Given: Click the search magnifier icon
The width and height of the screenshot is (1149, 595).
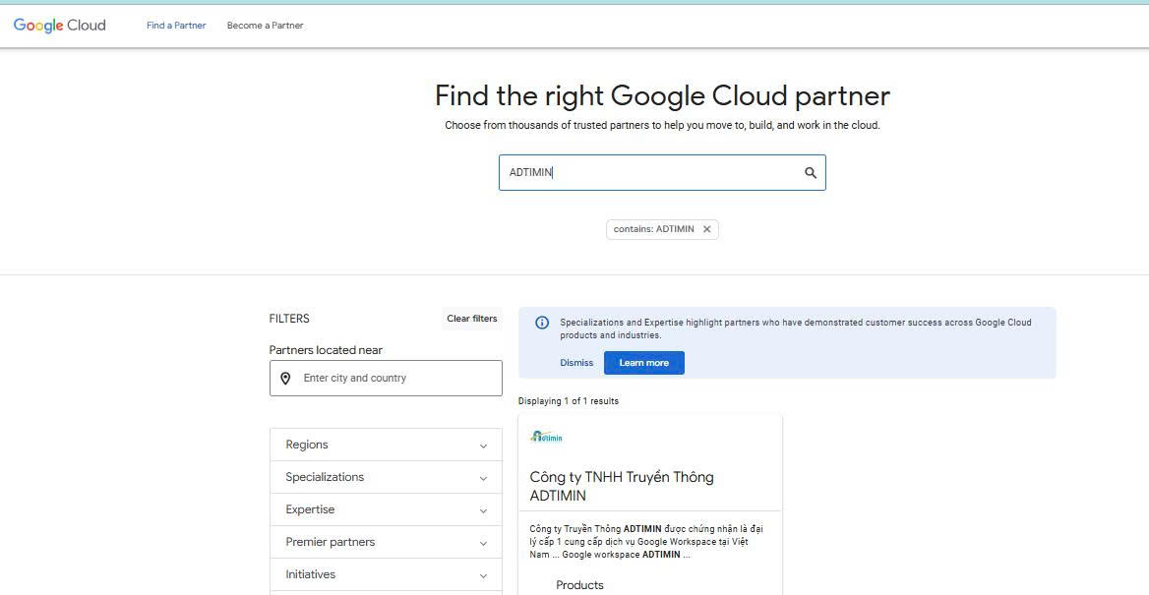Looking at the screenshot, I should [810, 172].
